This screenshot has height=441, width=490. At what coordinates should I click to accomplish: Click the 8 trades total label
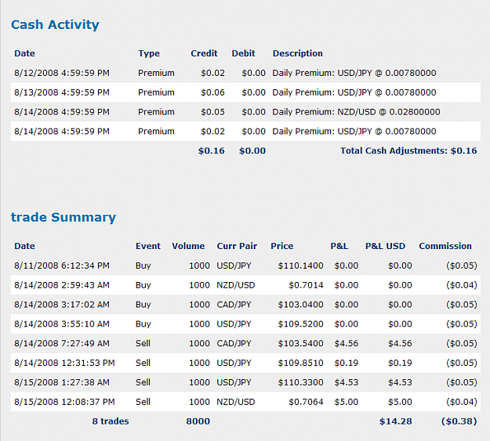tap(111, 421)
